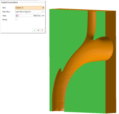Confirm with the green checkmark button
Image resolution: width=119 pixels, height=114 pixels.
(x=34, y=30)
